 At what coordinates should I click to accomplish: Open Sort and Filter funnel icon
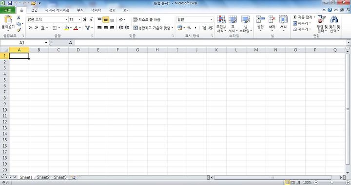pyautogui.click(x=322, y=19)
